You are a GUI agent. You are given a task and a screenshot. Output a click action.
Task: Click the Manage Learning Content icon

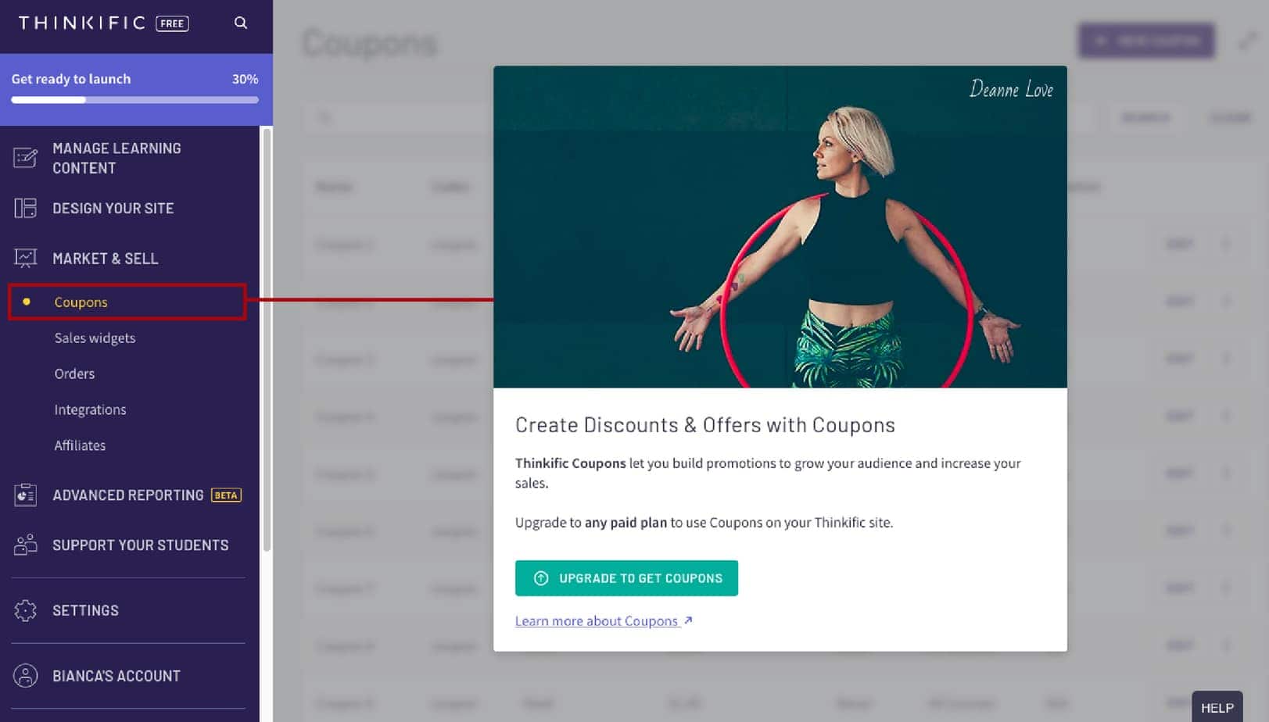pos(25,158)
